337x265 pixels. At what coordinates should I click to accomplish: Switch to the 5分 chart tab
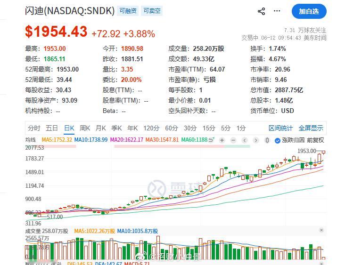tap(226, 128)
